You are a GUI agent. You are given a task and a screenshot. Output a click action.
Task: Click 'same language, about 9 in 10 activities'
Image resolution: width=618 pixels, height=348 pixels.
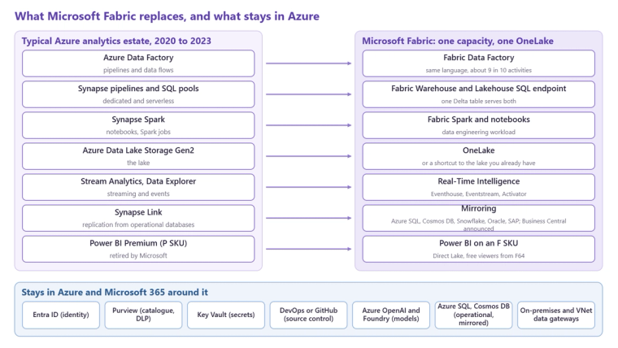[x=478, y=70]
